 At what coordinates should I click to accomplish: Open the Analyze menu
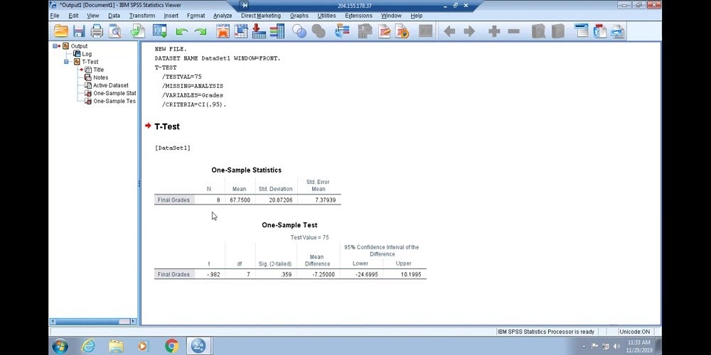coord(223,16)
